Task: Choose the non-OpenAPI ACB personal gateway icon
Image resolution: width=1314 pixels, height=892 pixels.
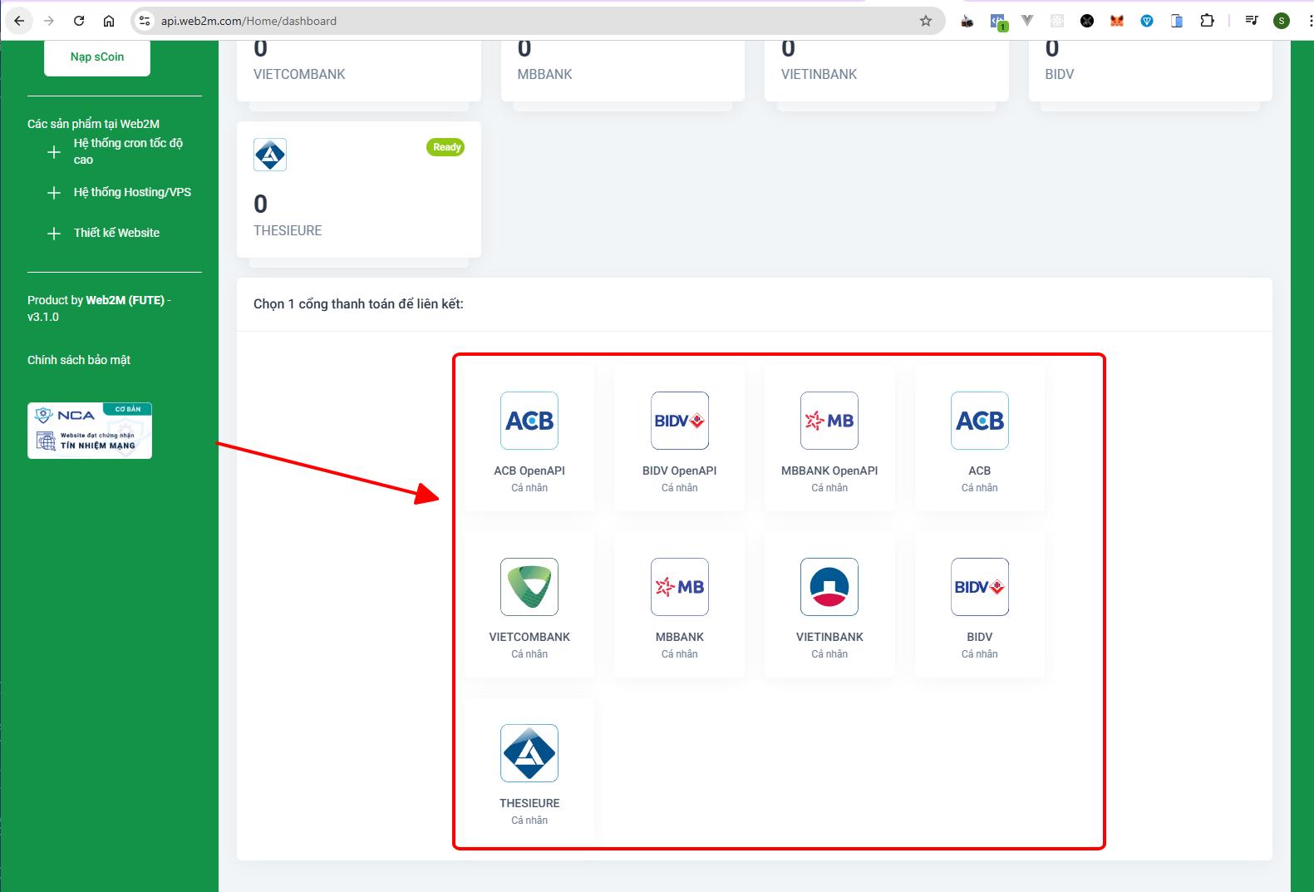Action: click(x=979, y=421)
